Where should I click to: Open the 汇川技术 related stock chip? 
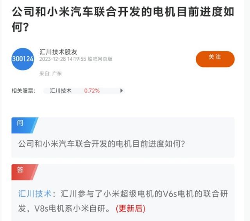61,91
